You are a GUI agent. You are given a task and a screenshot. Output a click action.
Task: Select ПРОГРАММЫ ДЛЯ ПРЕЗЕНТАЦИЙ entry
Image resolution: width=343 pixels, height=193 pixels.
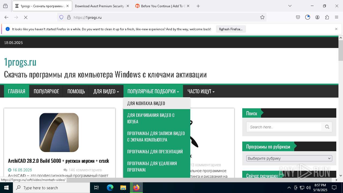click(157, 151)
